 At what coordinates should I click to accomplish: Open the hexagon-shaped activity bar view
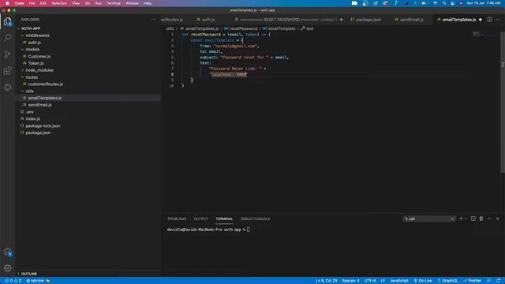click(x=8, y=88)
